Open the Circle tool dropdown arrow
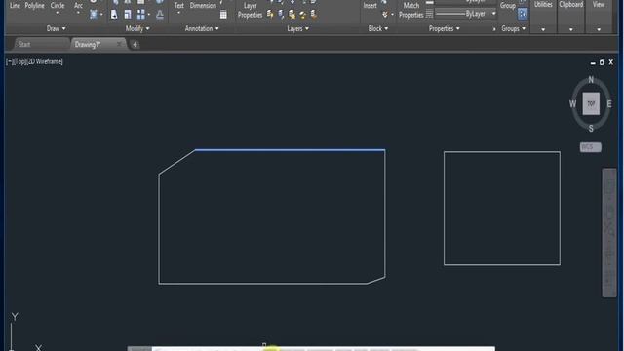Screen dimensions: 624x351 coord(58,13)
